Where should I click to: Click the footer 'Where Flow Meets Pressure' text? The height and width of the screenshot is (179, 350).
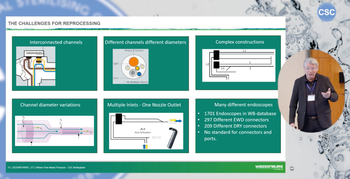click(50, 167)
